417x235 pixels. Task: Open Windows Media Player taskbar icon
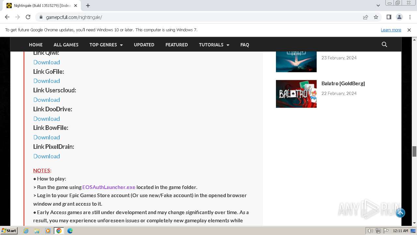48,231
